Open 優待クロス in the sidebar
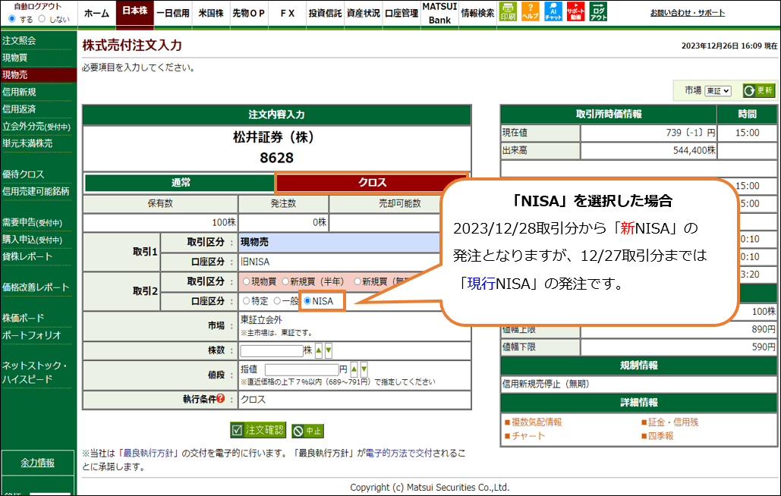 pyautogui.click(x=23, y=174)
